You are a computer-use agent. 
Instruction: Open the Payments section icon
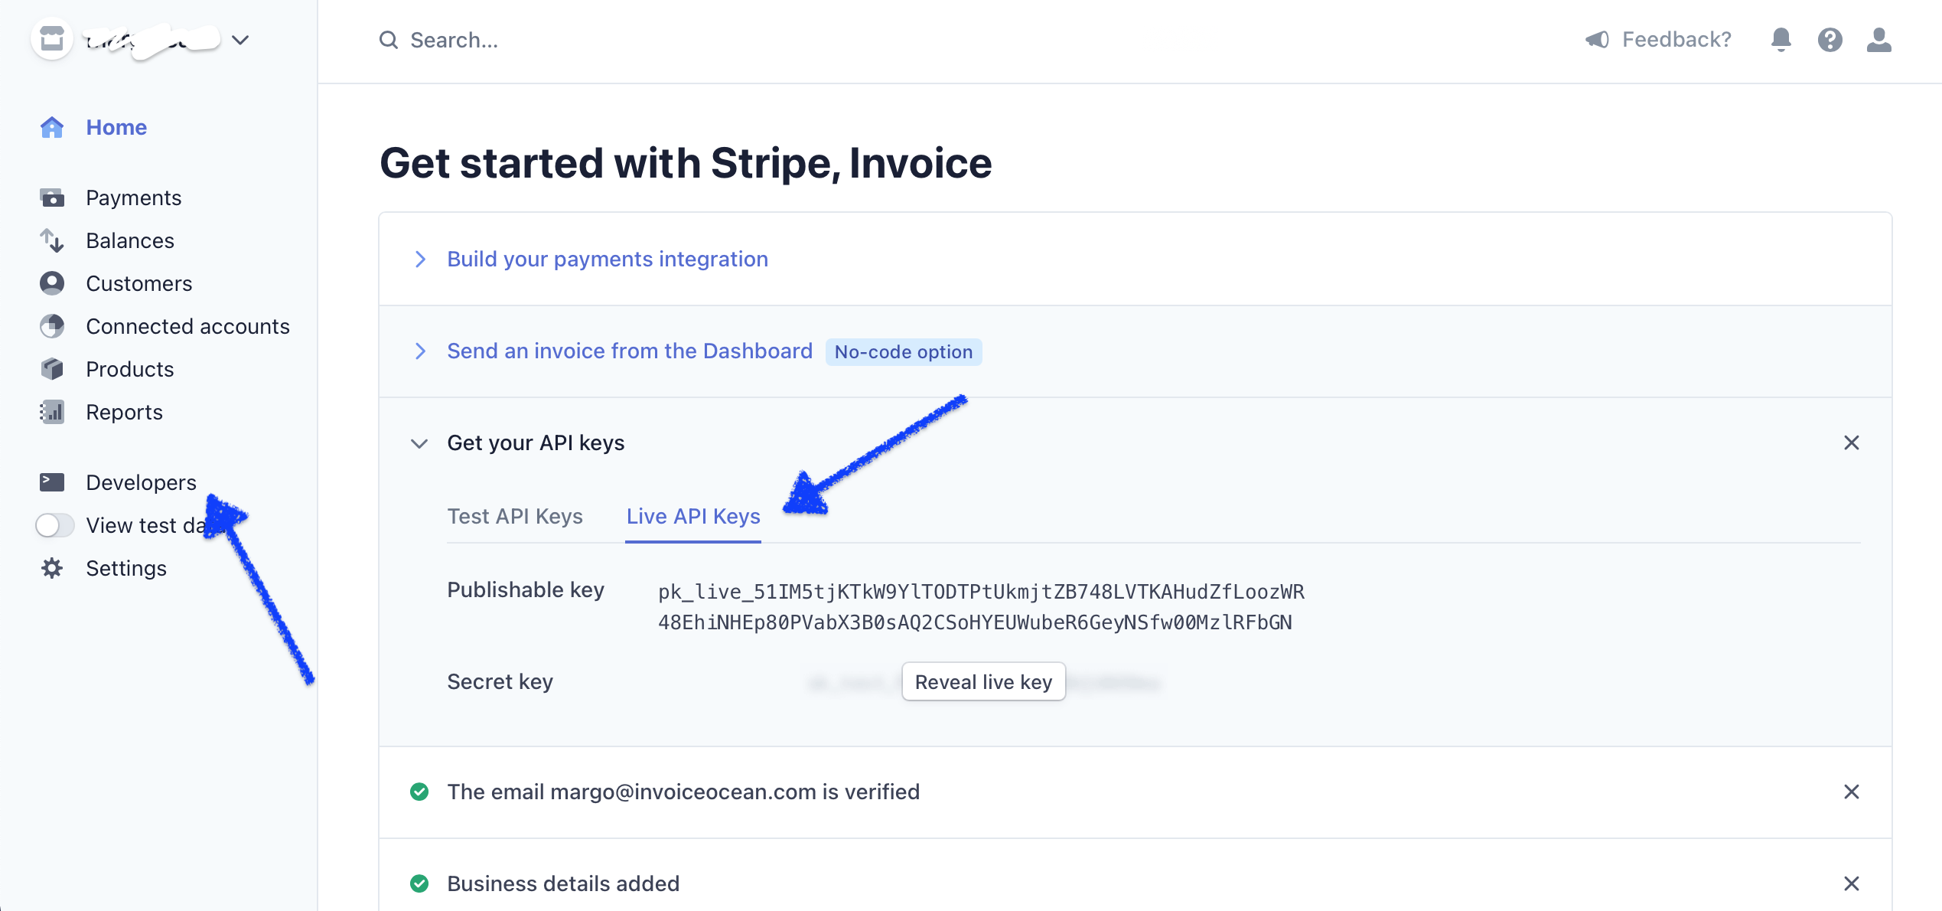52,198
